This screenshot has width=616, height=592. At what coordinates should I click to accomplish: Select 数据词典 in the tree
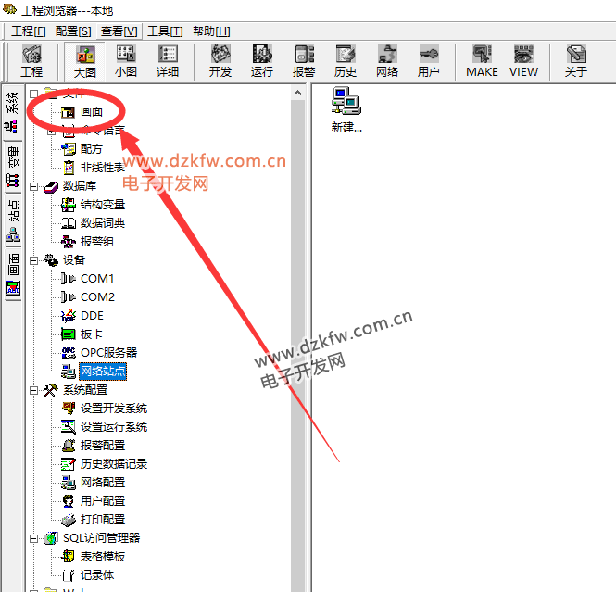pyautogui.click(x=102, y=223)
